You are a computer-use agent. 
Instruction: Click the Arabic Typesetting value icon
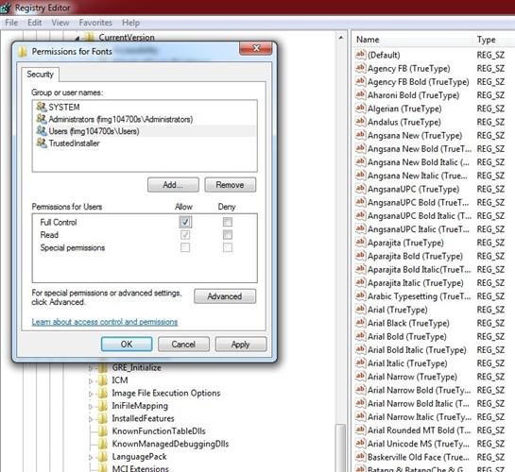click(x=360, y=295)
